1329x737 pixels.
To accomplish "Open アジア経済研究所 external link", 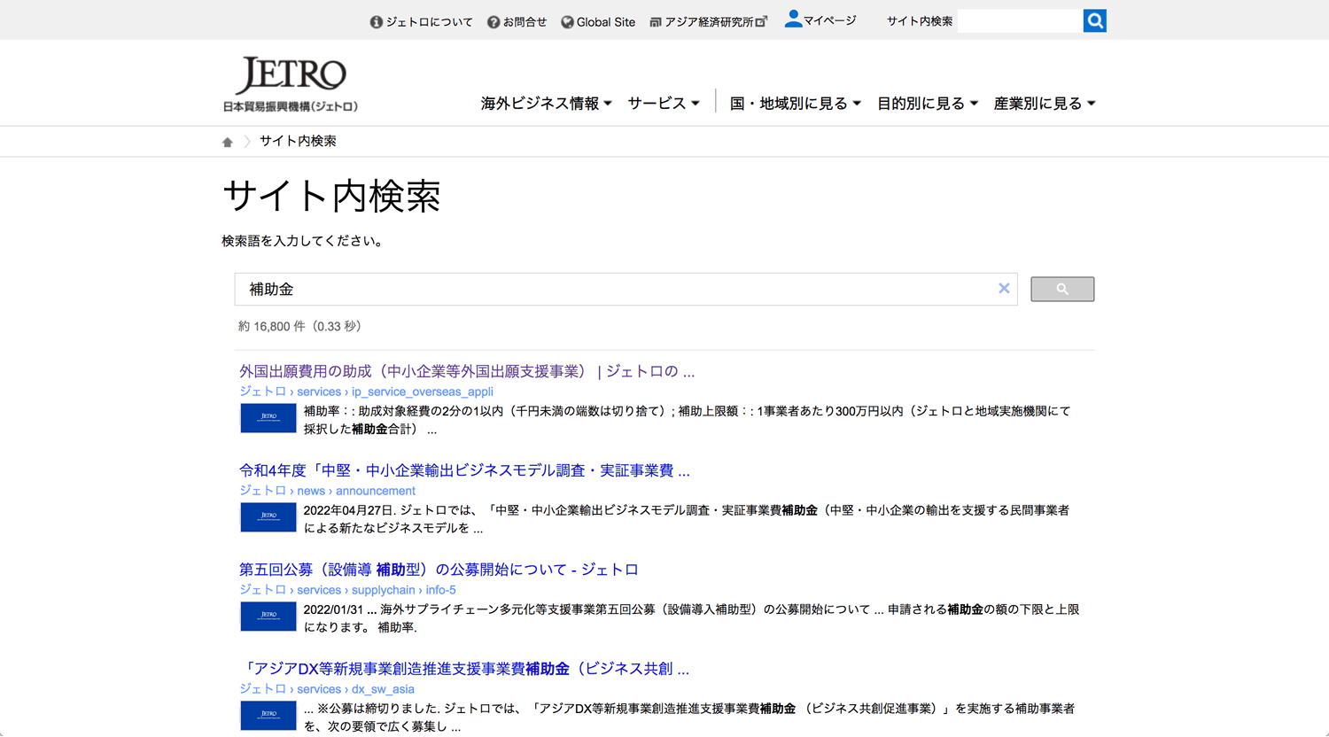I will point(708,22).
